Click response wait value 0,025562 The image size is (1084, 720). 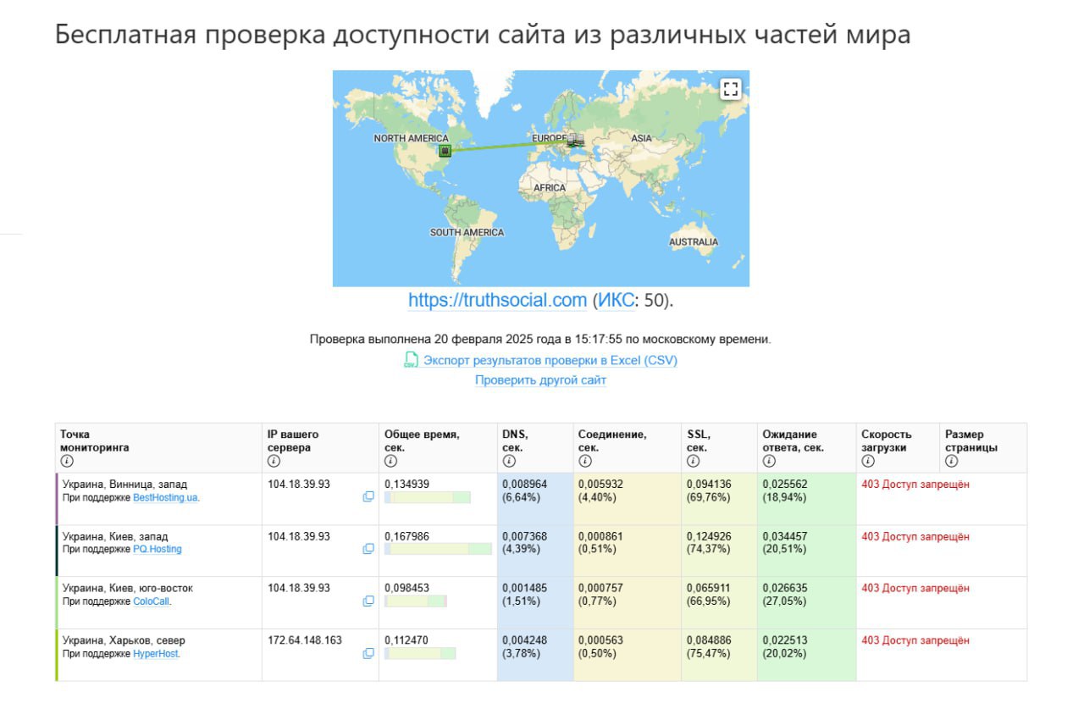[785, 485]
